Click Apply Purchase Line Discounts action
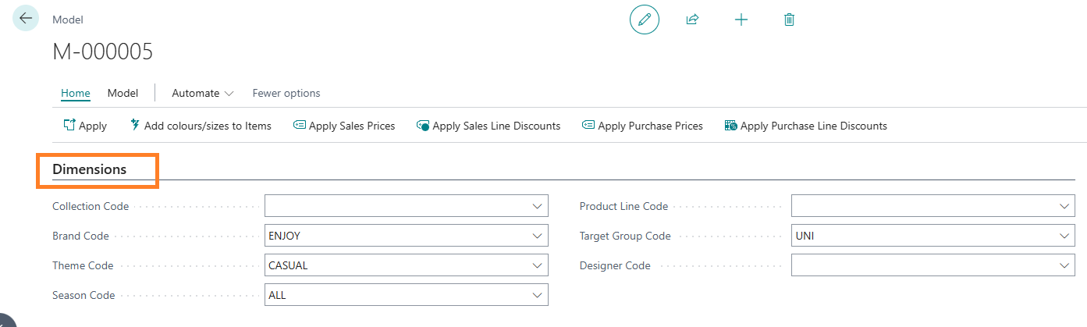Image resolution: width=1087 pixels, height=327 pixels. (x=805, y=126)
